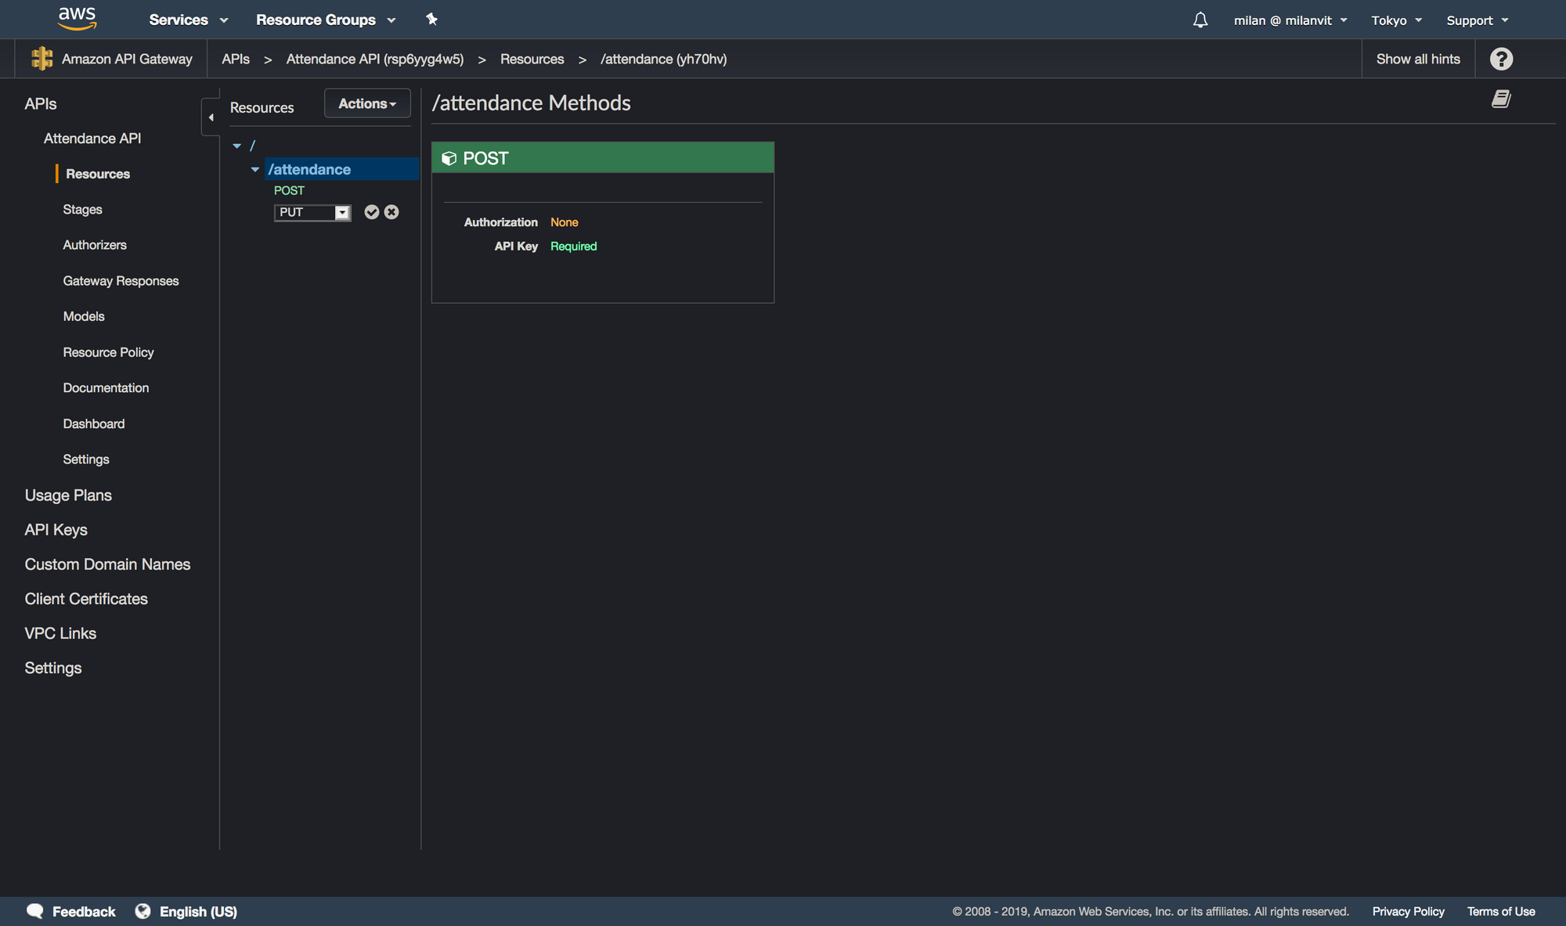Image resolution: width=1566 pixels, height=926 pixels.
Task: Open the POST method header card
Action: tap(603, 157)
